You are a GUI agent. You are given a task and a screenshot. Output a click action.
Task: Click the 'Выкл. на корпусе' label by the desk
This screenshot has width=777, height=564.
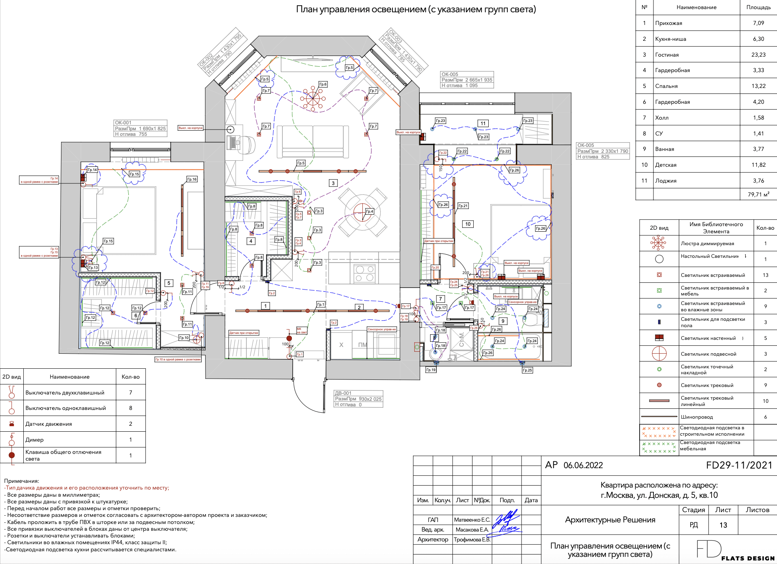pos(190,128)
